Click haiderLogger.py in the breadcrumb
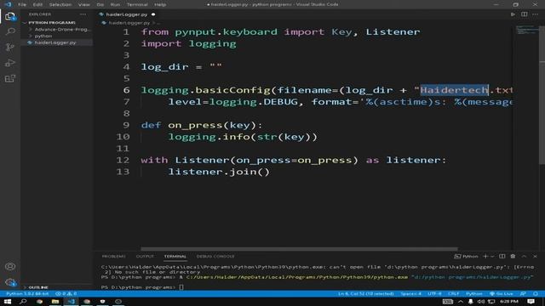This screenshot has height=306, width=545. 129,23
